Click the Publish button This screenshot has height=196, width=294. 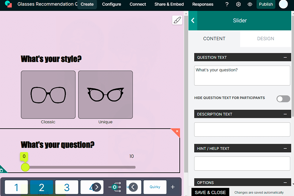click(x=266, y=4)
